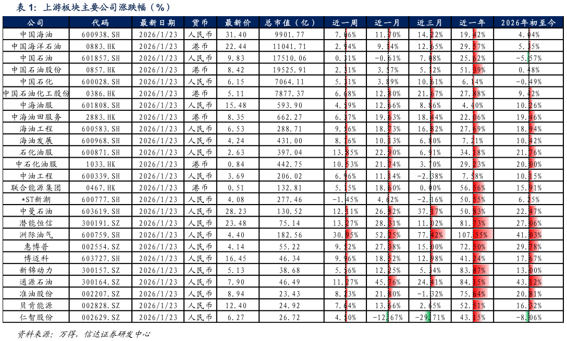Select the 最新日期 column header
The width and height of the screenshot is (567, 341).
(x=157, y=22)
